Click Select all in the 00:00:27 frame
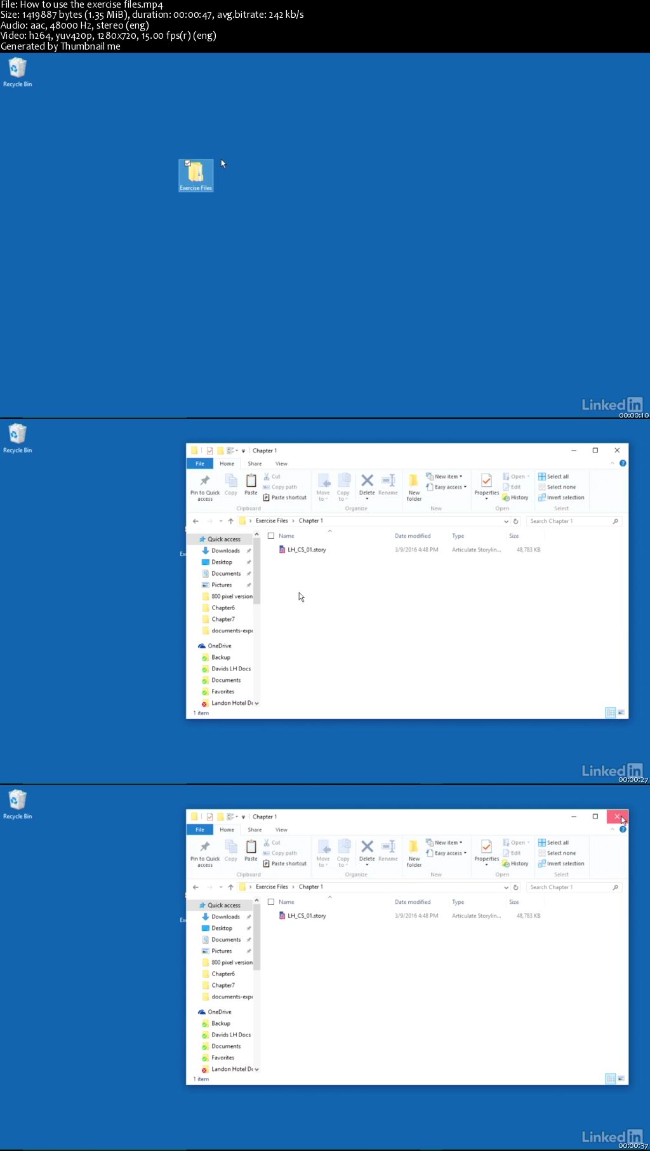 (x=554, y=477)
